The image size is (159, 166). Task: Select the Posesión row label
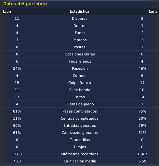pos(80,68)
